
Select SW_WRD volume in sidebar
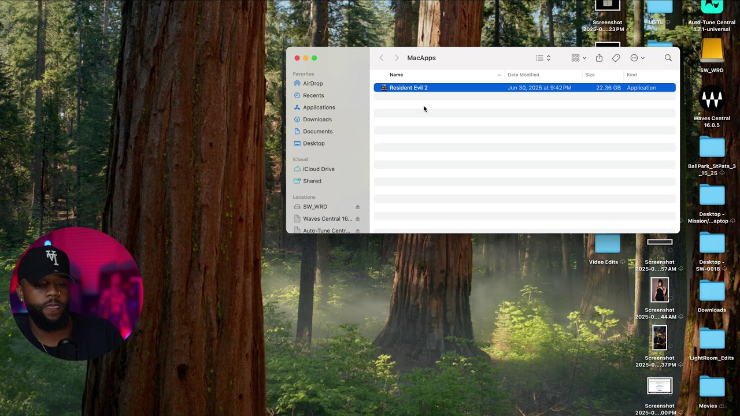pos(315,206)
